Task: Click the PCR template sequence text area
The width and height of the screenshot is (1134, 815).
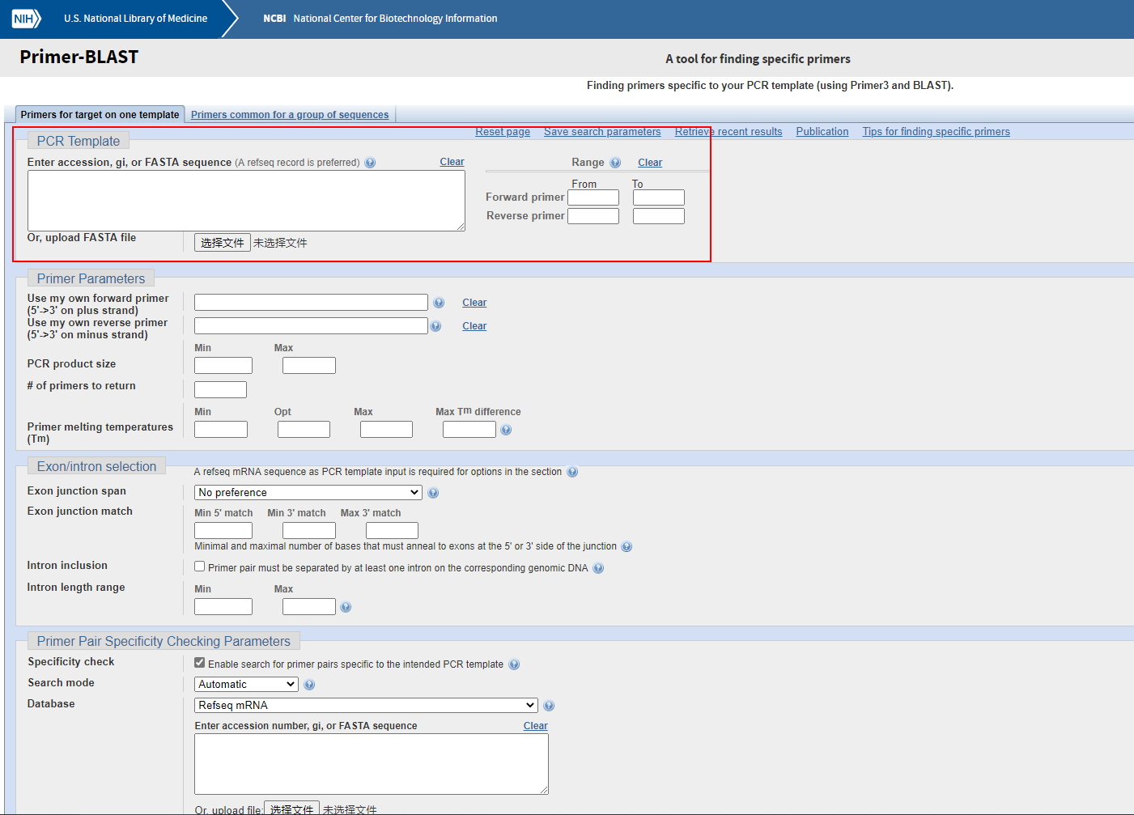Action: point(246,201)
